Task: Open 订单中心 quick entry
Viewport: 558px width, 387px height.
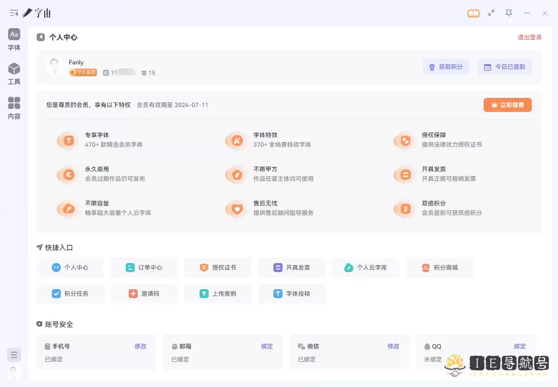Action: (x=144, y=268)
